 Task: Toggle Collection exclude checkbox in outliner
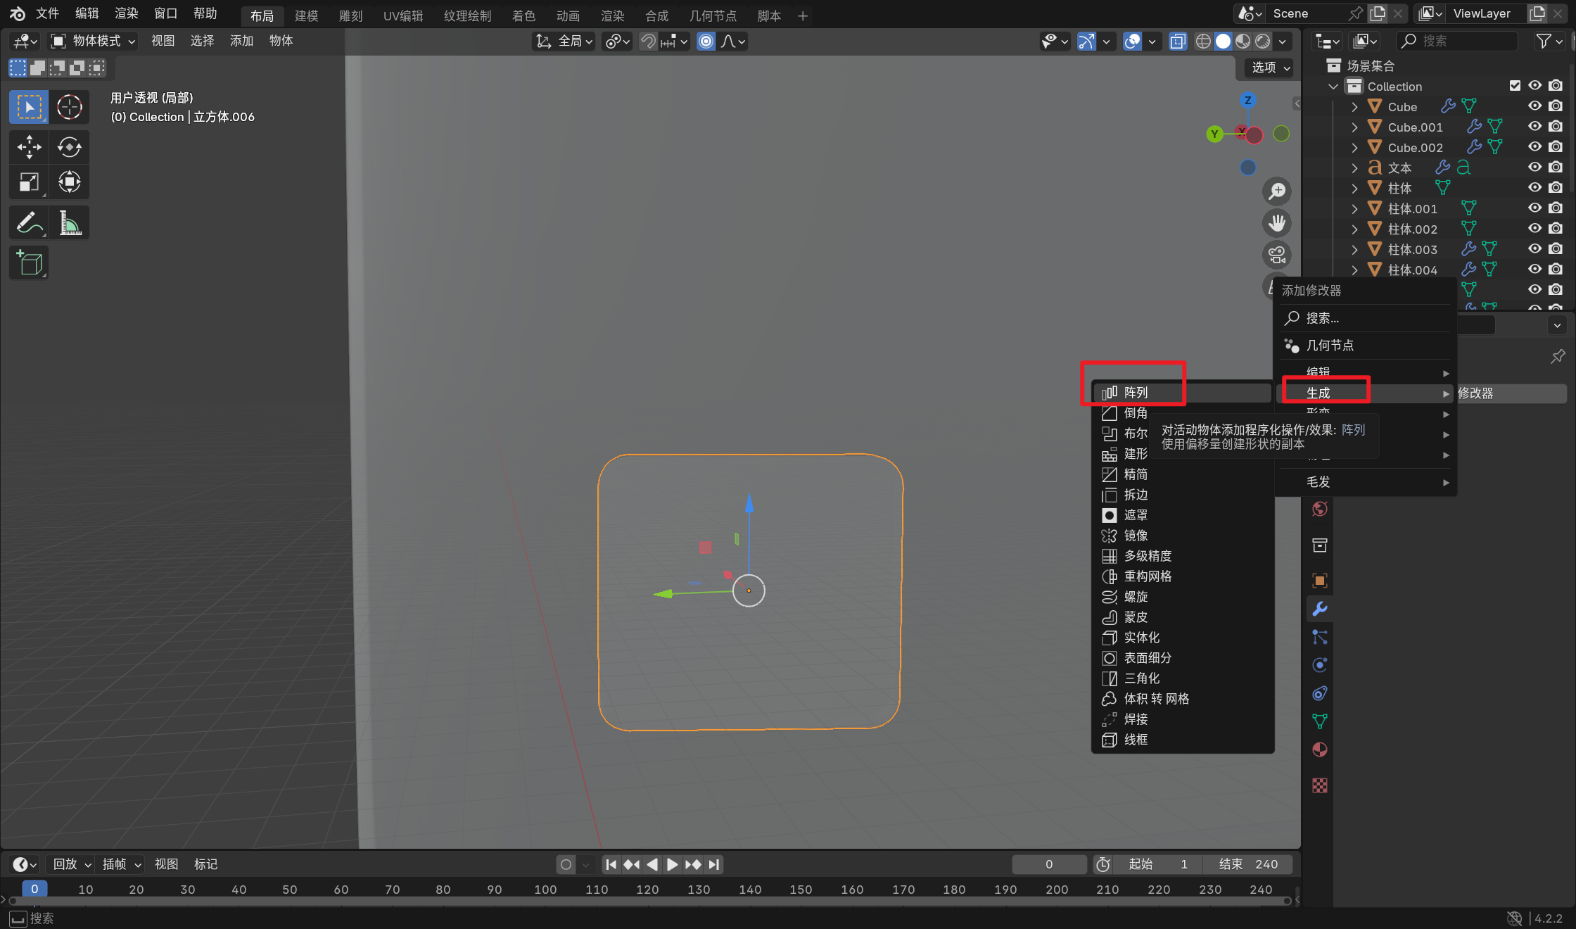click(x=1515, y=86)
